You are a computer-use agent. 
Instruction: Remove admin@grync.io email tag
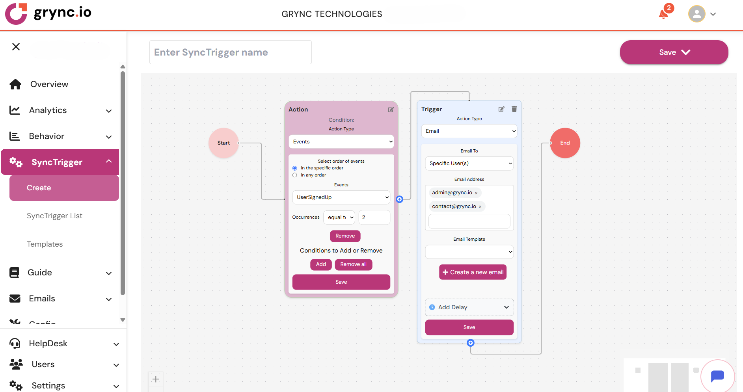click(x=476, y=193)
